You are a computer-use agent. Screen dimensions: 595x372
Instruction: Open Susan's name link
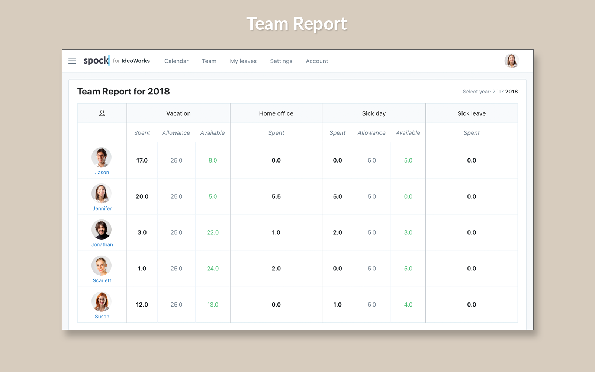102,317
